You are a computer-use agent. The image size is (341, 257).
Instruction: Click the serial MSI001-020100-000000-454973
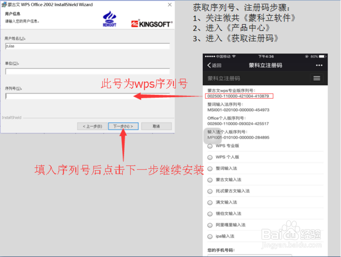tap(238, 110)
